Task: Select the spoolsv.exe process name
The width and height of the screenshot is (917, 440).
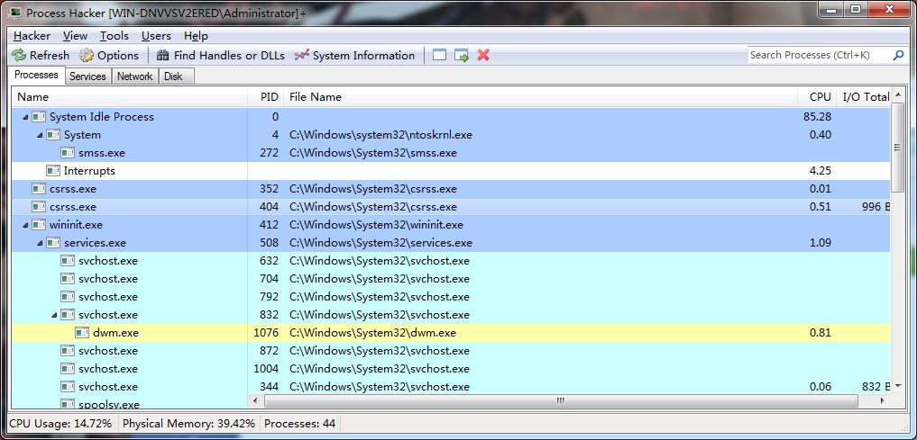Action: tap(109, 404)
